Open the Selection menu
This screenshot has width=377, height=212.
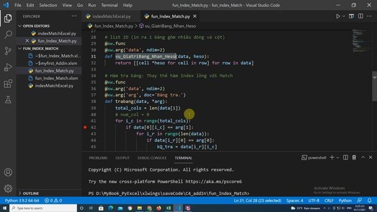pyautogui.click(x=48, y=5)
